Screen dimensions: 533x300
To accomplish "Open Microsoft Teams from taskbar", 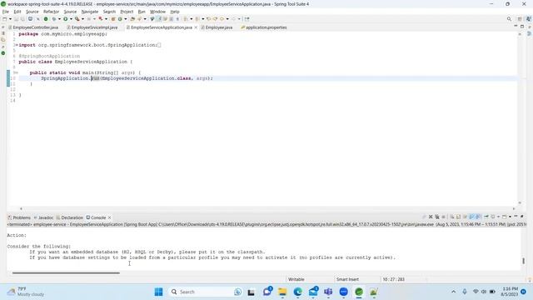I will click(x=328, y=292).
